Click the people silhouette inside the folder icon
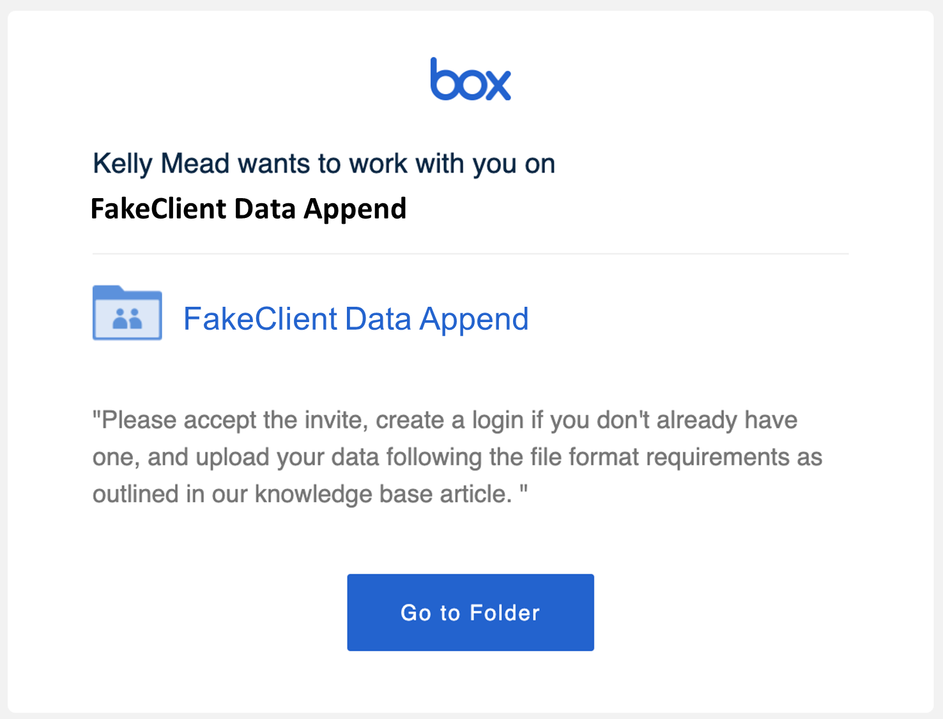The width and height of the screenshot is (943, 719). (127, 318)
